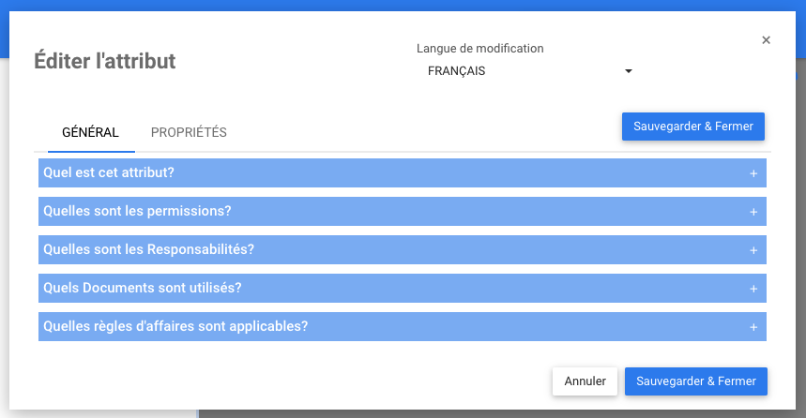Screen dimensions: 806x418
Task: Click plus icon on the Documents row
Action: [753, 289]
